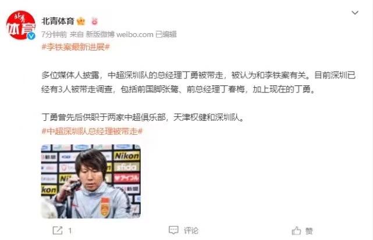Viewport: 373px width, 240px height.
Task: Click the paragraph starting 多位媒体人披露
Action: tap(198, 82)
